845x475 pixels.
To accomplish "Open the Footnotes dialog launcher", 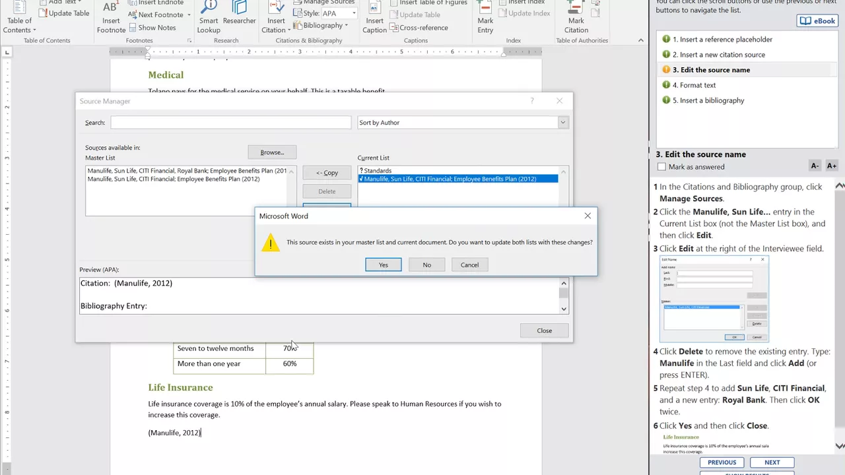I will tap(189, 41).
